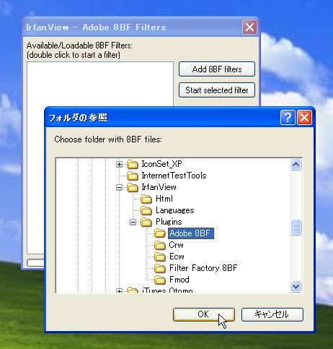This screenshot has height=349, width=333.
Task: Click the Ecw folder icon
Action: click(x=160, y=257)
